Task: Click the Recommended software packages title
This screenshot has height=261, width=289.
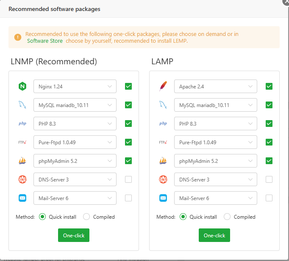Action: click(54, 9)
